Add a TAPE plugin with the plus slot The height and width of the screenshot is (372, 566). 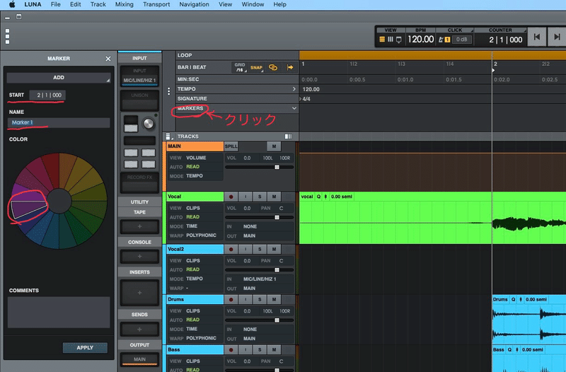139,226
